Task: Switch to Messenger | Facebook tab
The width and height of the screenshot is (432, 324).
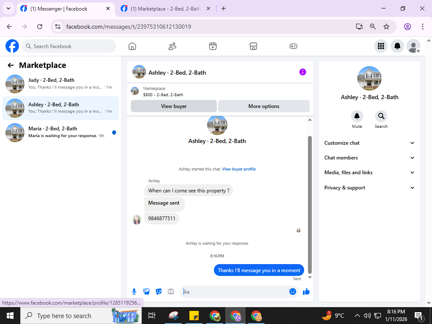Action: click(x=65, y=9)
